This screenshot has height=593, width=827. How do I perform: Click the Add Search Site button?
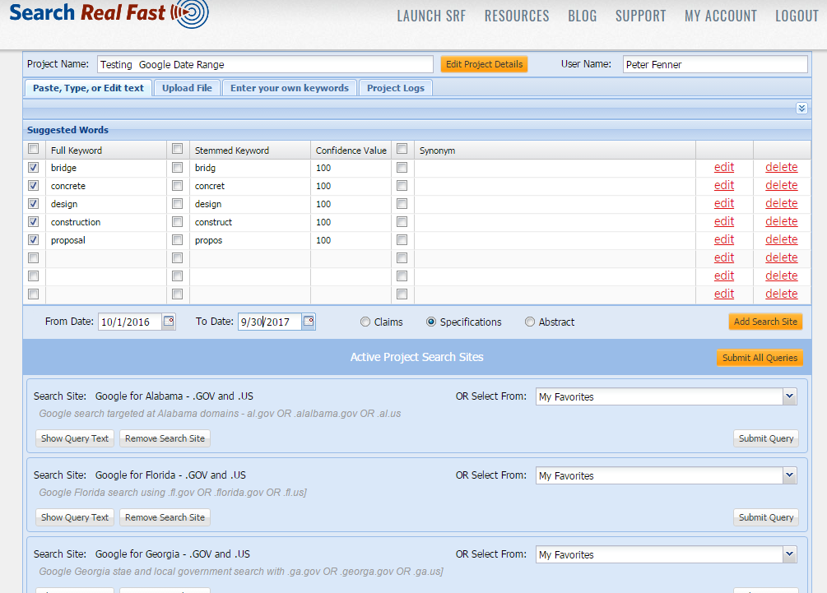pos(765,322)
